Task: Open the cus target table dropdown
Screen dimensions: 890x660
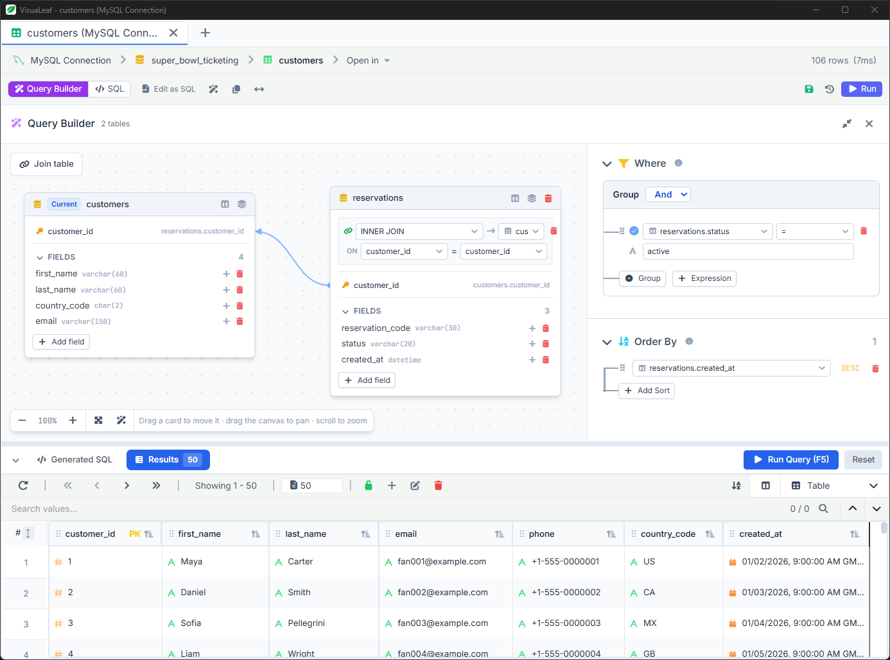Action: 521,231
